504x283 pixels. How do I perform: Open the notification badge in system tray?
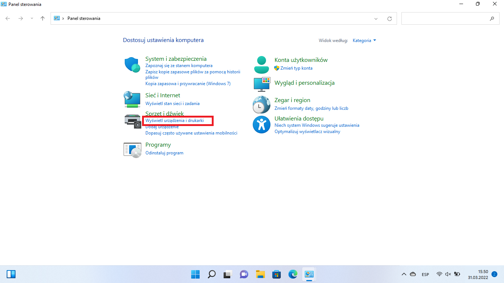495,274
